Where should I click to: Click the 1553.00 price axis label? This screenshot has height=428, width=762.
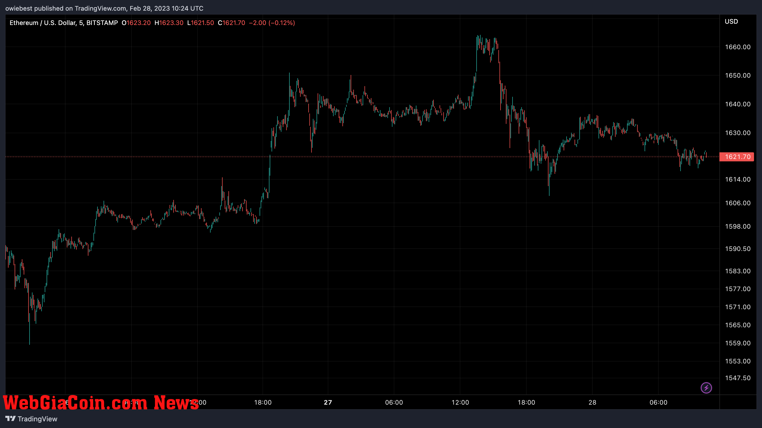pyautogui.click(x=738, y=361)
